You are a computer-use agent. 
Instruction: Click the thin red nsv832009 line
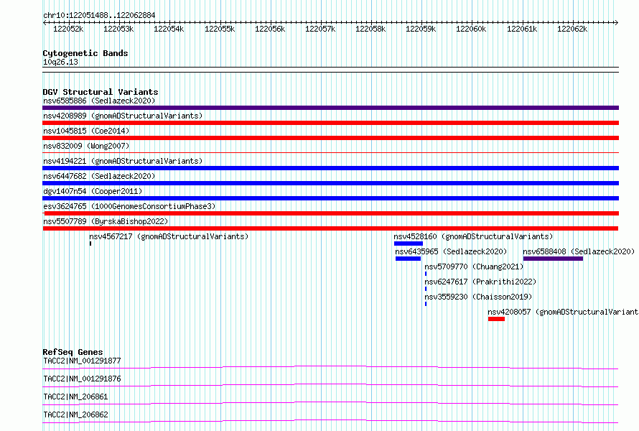click(330, 153)
